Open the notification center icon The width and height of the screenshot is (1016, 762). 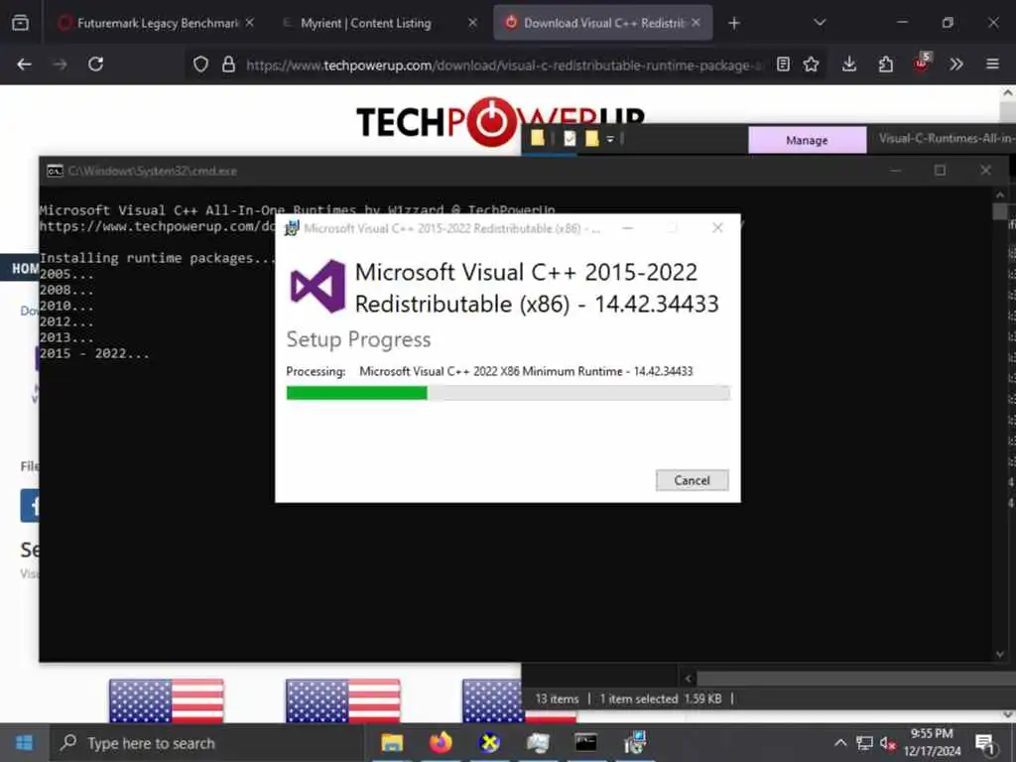[x=985, y=743]
